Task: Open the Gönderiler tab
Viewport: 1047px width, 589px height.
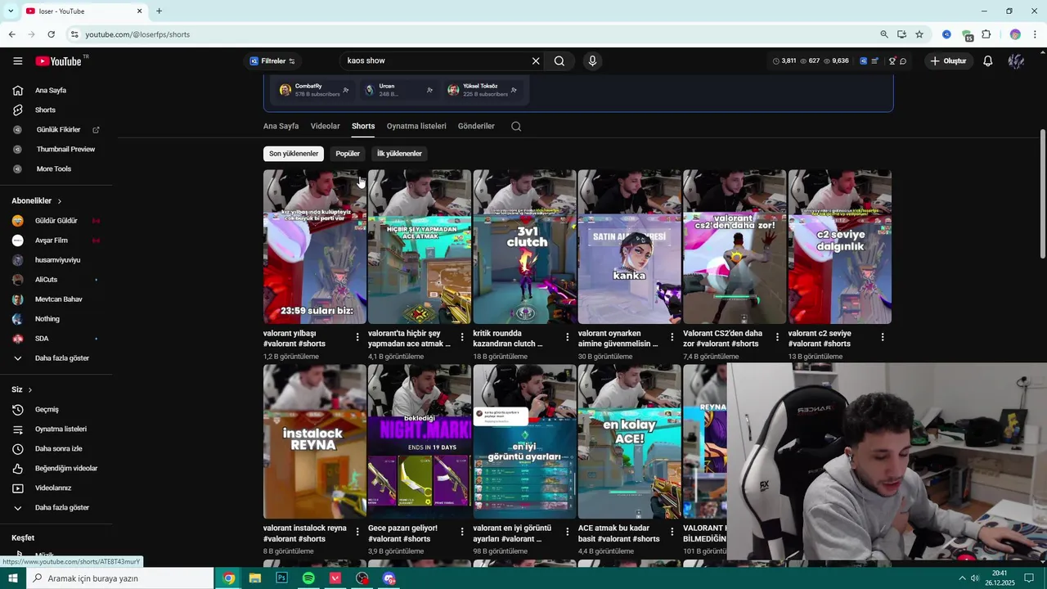Action: (x=476, y=126)
